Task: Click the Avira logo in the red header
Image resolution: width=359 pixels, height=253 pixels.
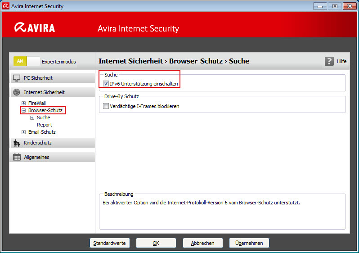Action: [35, 28]
